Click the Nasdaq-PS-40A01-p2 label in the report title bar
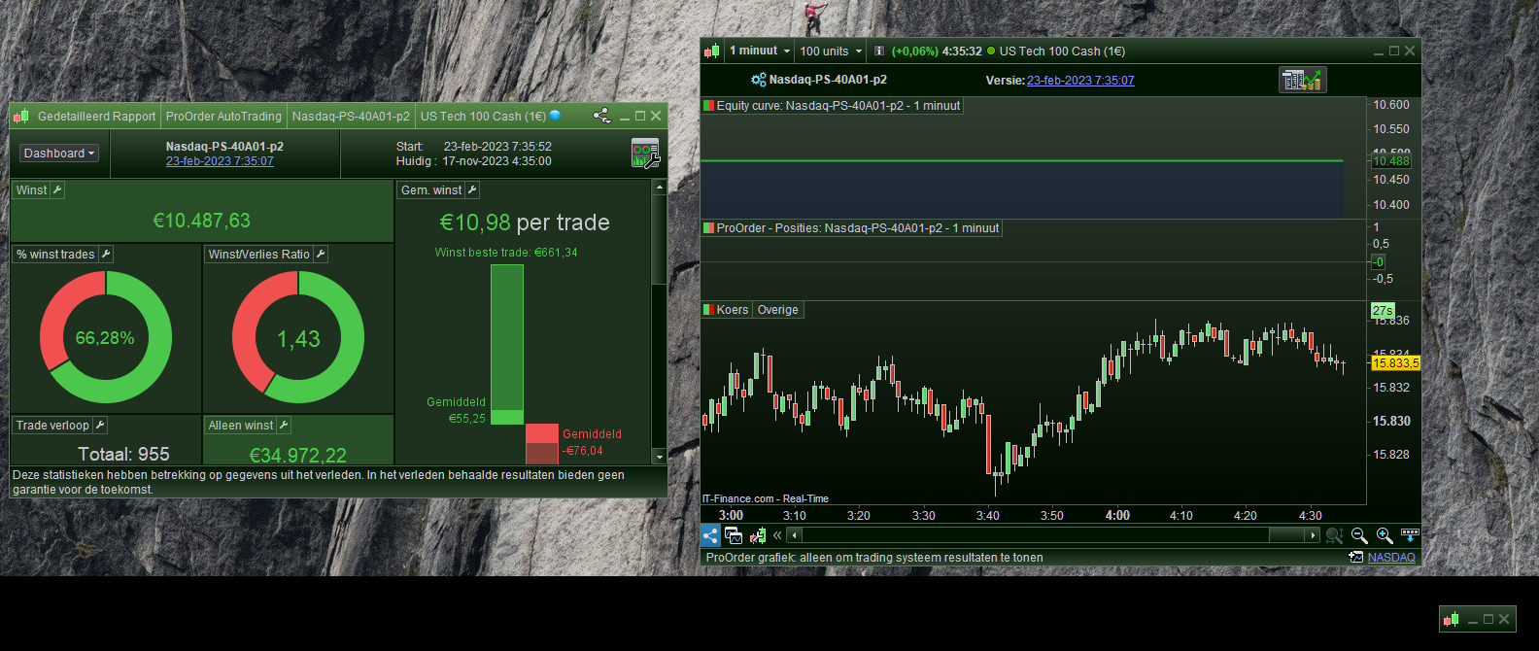 coord(351,117)
